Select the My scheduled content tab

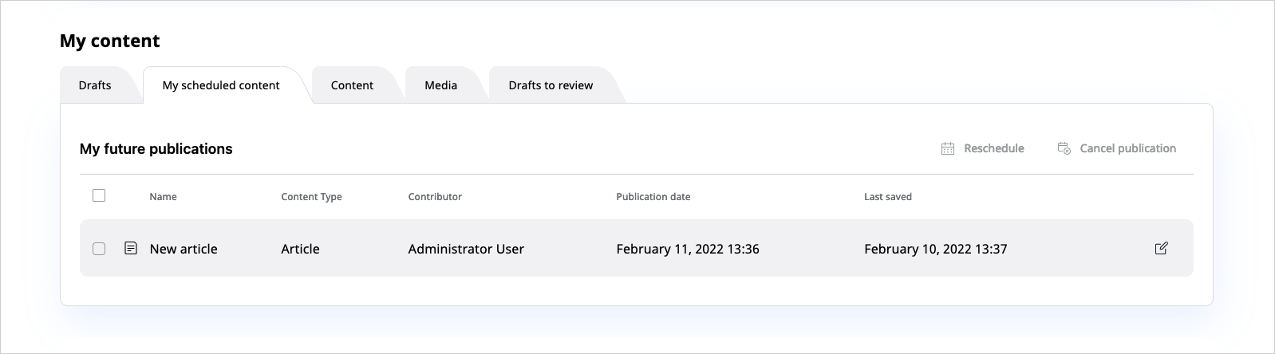221,85
